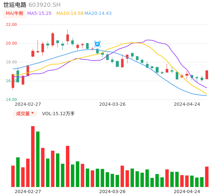Click the 2024-02-27 date label under price chart
Image resolution: width=222 pixels, height=196 pixels.
click(28, 104)
